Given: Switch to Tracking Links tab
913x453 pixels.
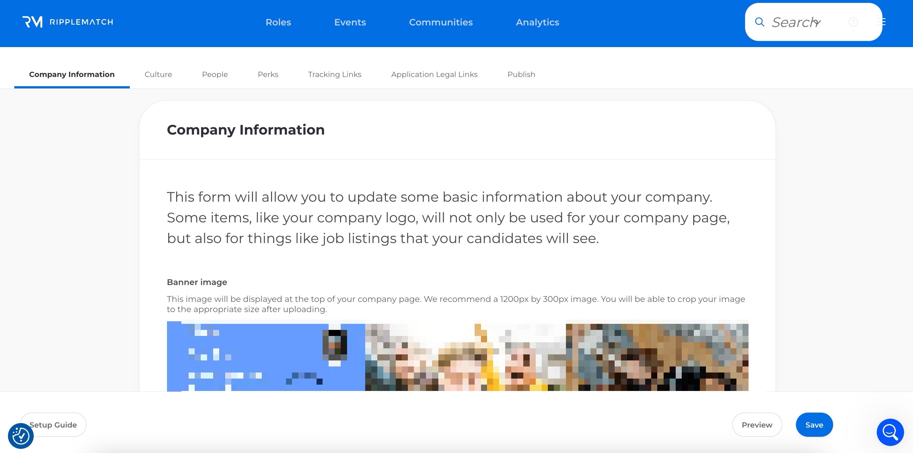Looking at the screenshot, I should click(x=335, y=74).
